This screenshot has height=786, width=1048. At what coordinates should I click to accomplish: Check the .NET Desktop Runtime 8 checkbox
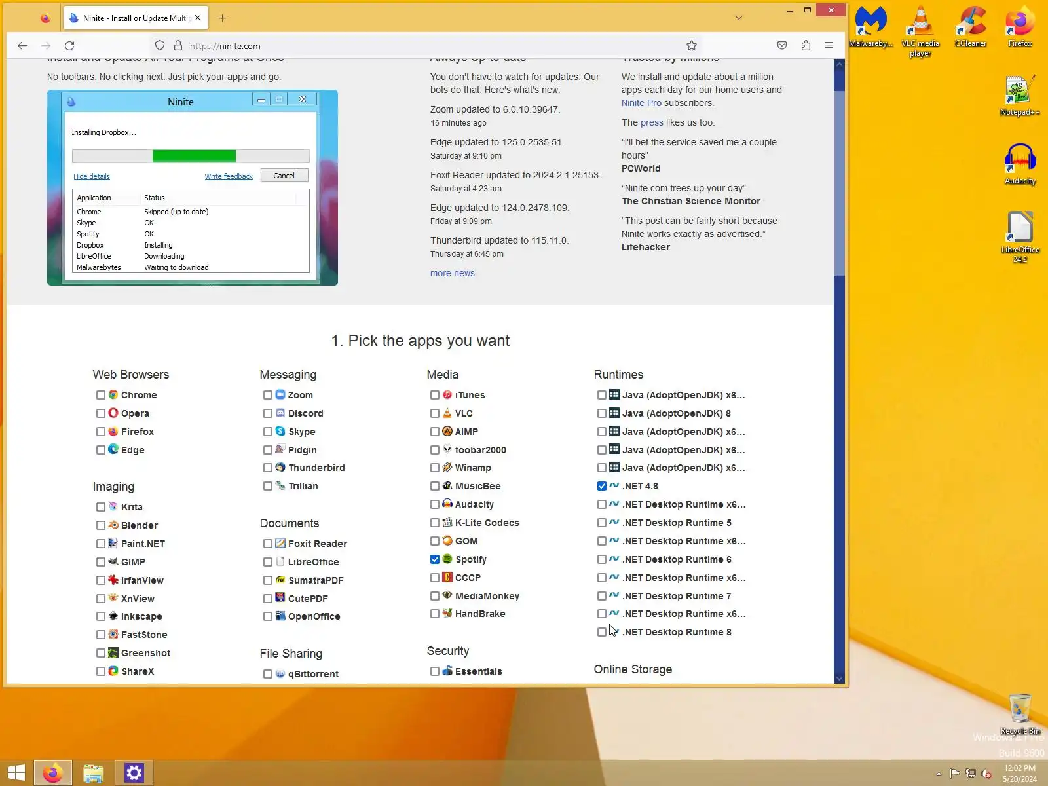click(x=602, y=632)
